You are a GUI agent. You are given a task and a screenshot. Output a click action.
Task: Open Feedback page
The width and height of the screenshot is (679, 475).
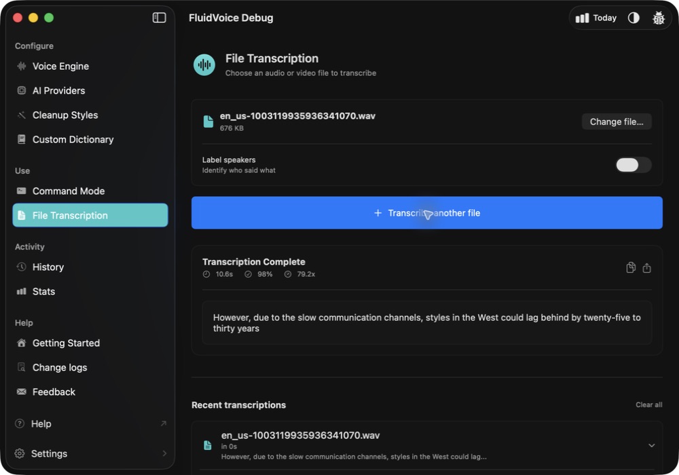click(90, 392)
